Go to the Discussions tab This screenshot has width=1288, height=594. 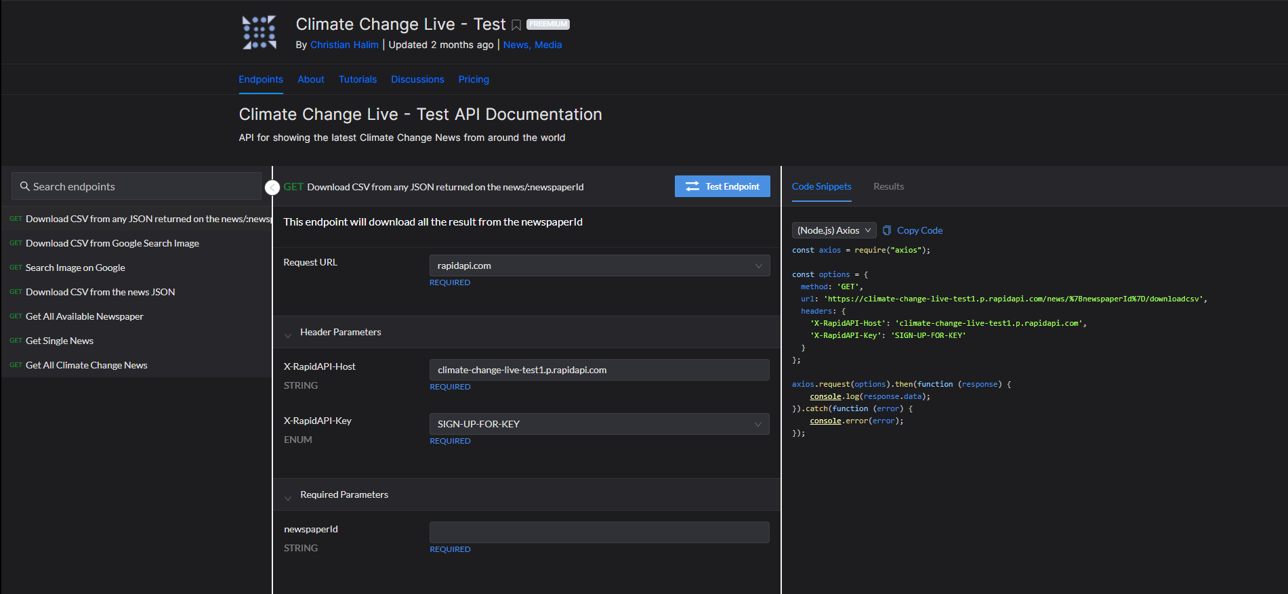tap(417, 79)
